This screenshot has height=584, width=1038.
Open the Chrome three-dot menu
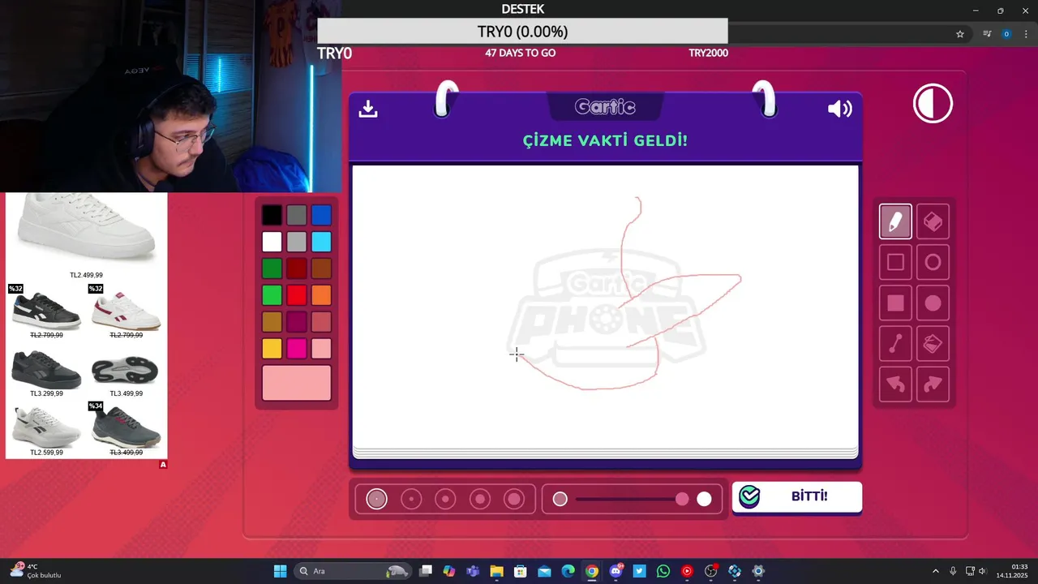click(x=1026, y=34)
